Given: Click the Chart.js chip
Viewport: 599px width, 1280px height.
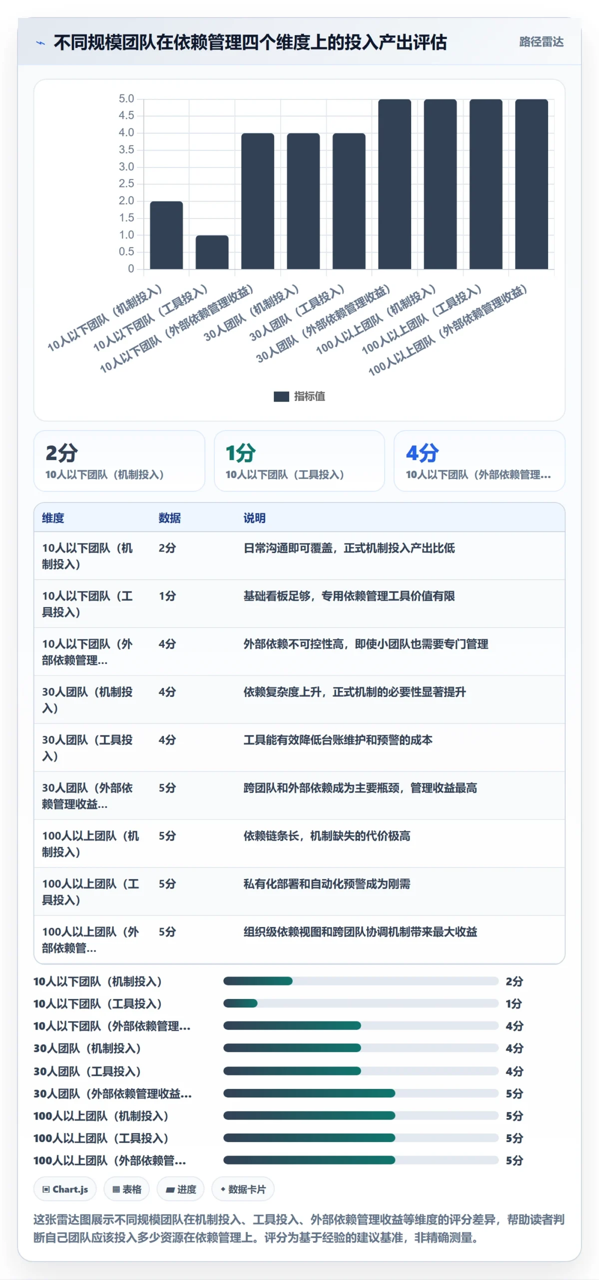Looking at the screenshot, I should [65, 1189].
